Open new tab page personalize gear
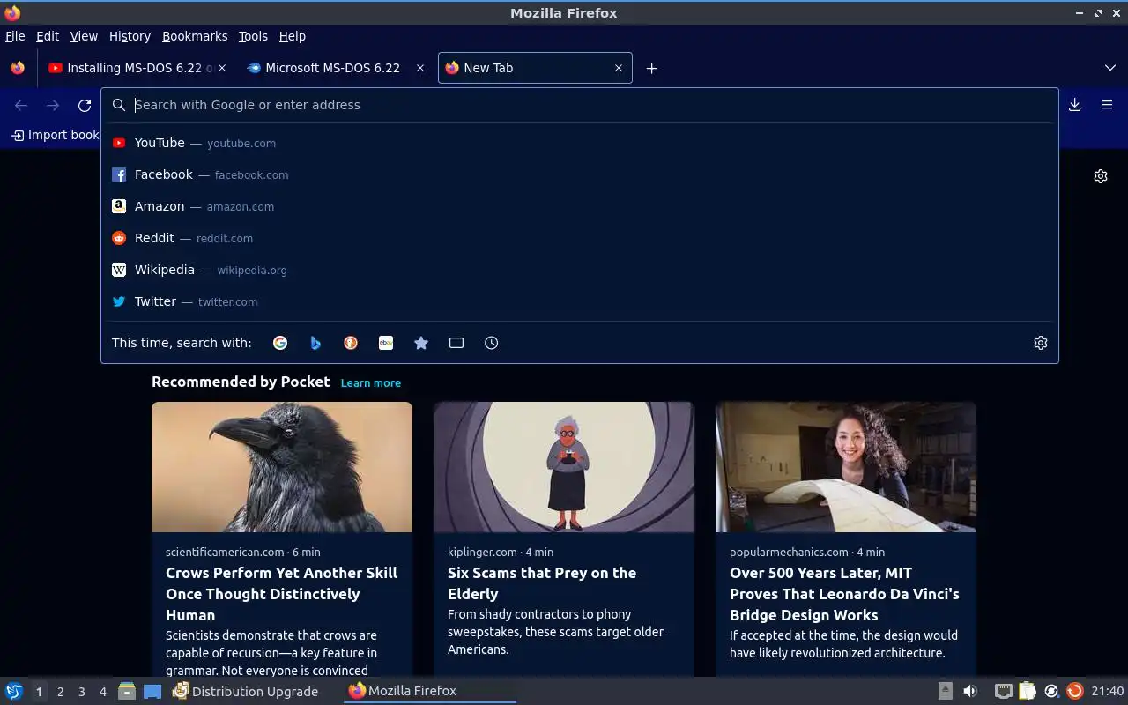This screenshot has width=1128, height=705. pos(1101,176)
